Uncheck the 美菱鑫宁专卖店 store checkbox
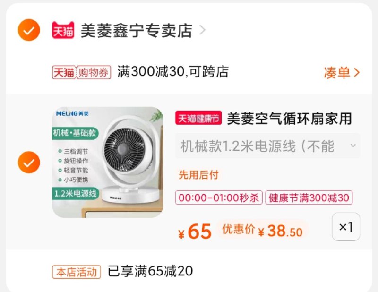Image resolution: width=378 pixels, height=292 pixels. (29, 30)
